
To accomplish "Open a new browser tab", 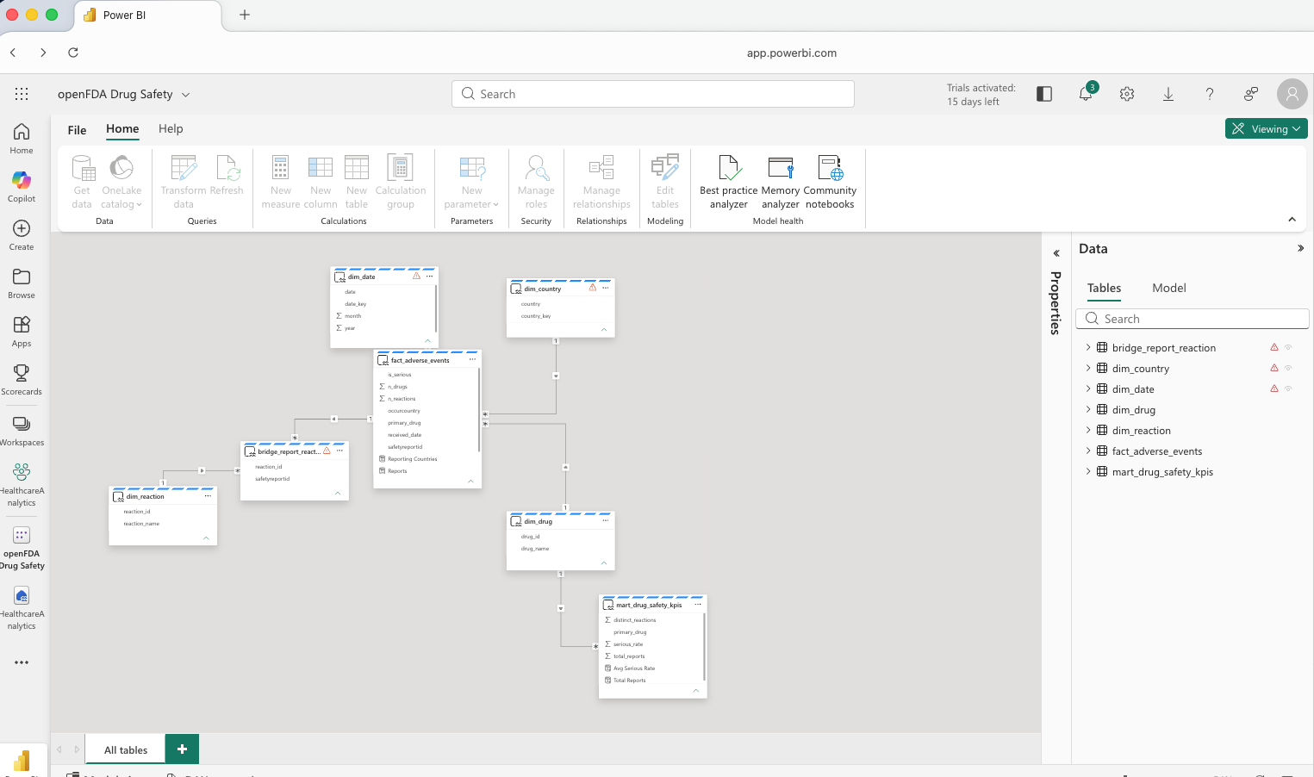I will (x=245, y=15).
